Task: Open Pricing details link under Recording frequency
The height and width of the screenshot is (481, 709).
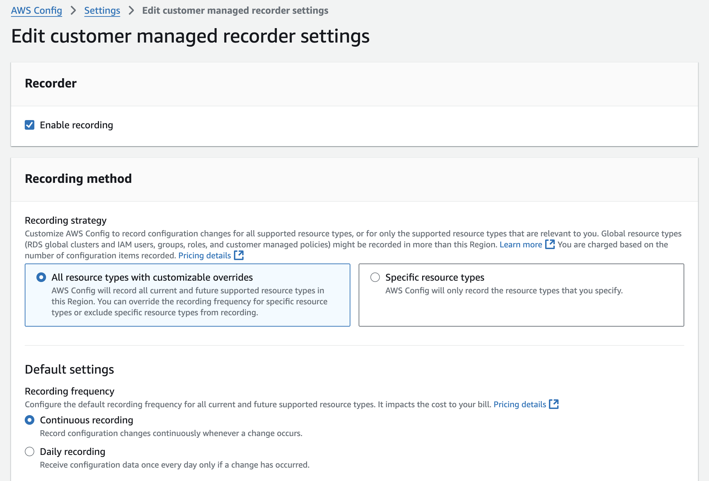Action: (x=519, y=404)
